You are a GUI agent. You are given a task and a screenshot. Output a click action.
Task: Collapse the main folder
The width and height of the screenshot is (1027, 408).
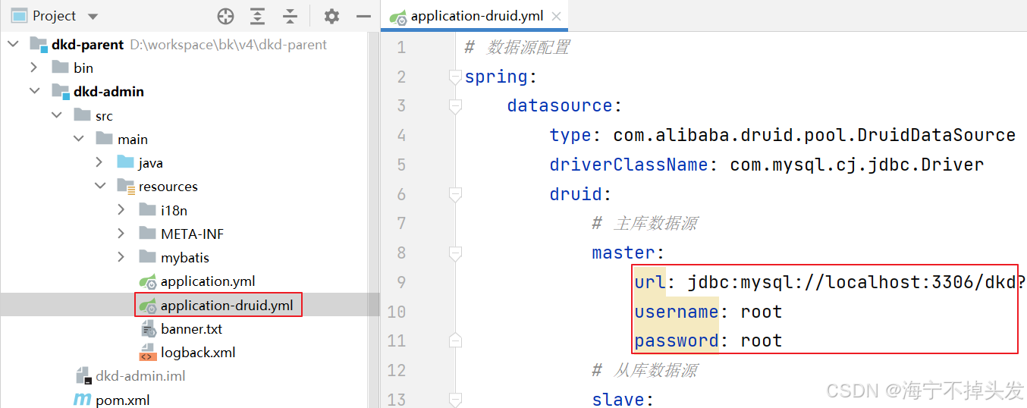pyautogui.click(x=79, y=139)
